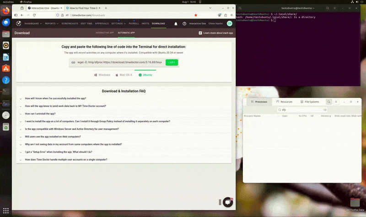This screenshot has height=217, width=366.
Task: Open File Systems tab in System Monitor
Action: click(310, 102)
